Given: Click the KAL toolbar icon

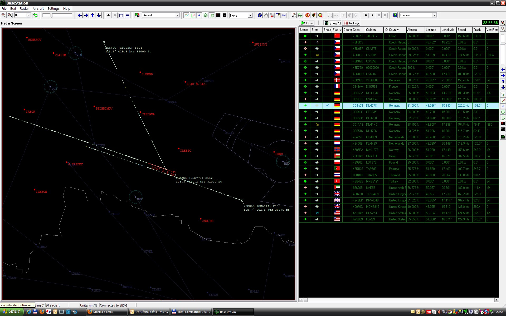Looking at the screenshot, I should (x=284, y=15).
